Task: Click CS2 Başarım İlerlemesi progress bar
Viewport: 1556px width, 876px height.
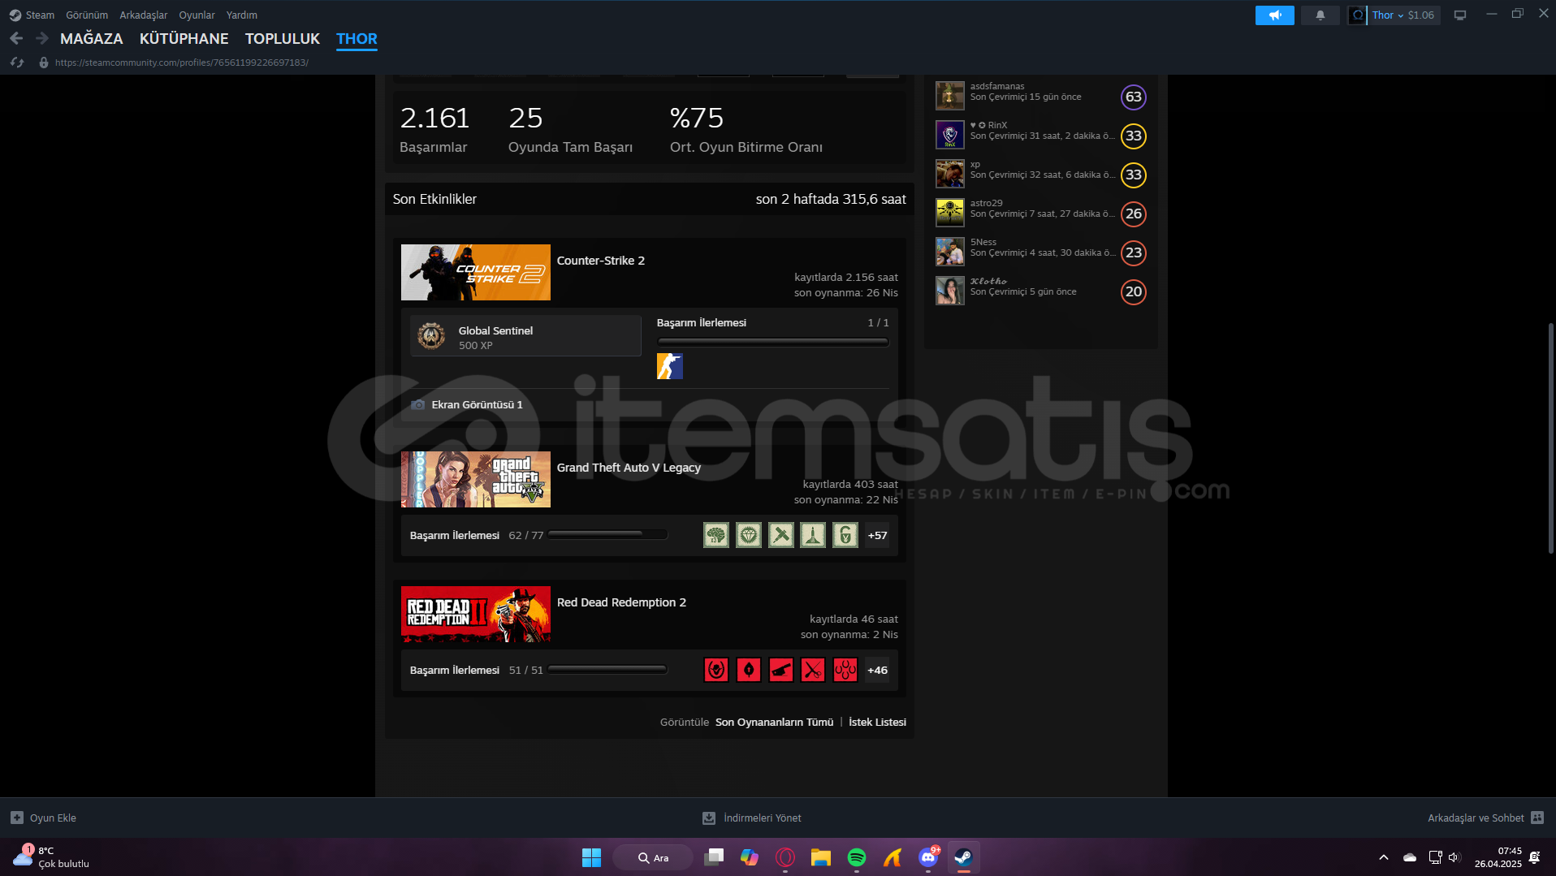Action: click(773, 342)
